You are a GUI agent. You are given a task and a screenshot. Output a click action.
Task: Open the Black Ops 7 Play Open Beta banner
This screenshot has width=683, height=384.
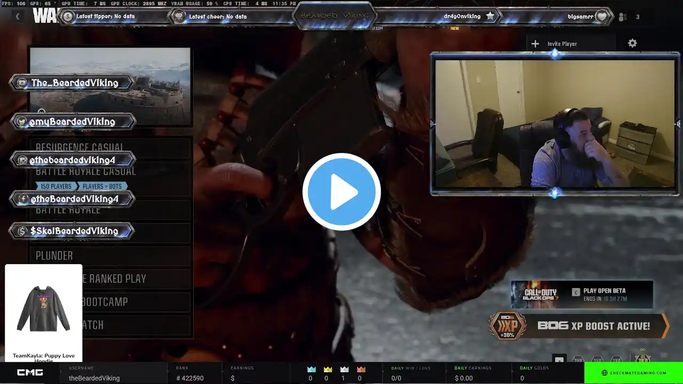tap(582, 294)
